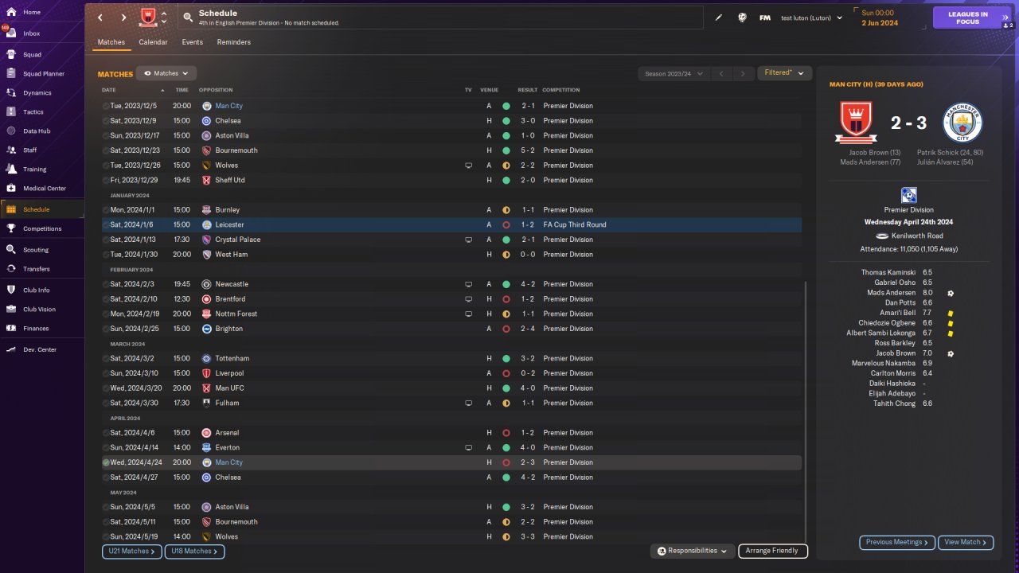Screen dimensions: 1019x573
Task: Switch to the Events tab
Action: pyautogui.click(x=192, y=42)
